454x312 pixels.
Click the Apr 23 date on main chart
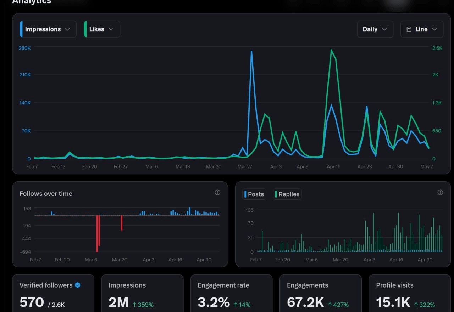[x=365, y=166]
